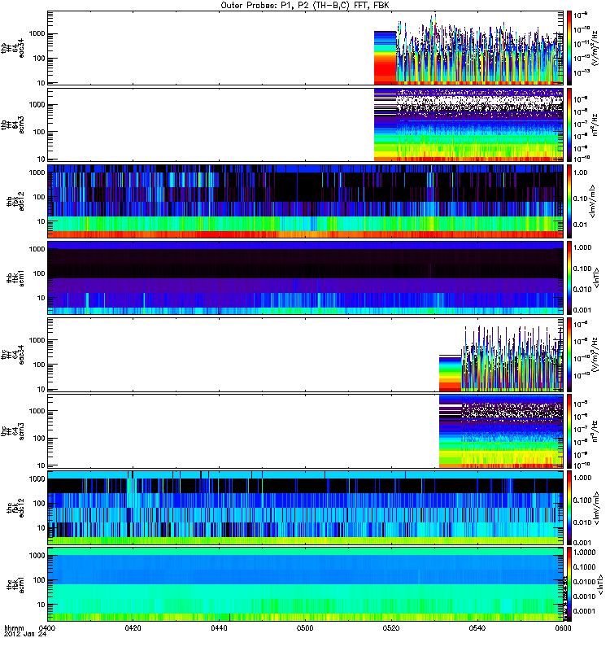
Task: Click the color bar beside thb eac34 panel
Action: pyautogui.click(x=569, y=48)
